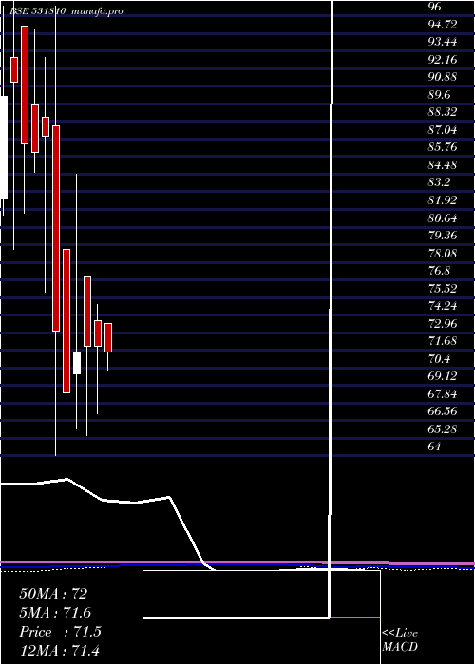Click the 83.2 price axis label

coord(439,182)
